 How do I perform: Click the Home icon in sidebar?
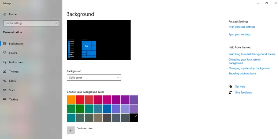point(5,14)
